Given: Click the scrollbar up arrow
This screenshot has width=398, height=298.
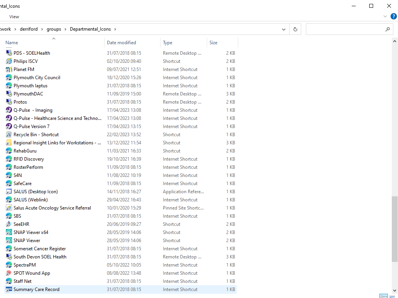Looking at the screenshot, I should tap(395, 41).
